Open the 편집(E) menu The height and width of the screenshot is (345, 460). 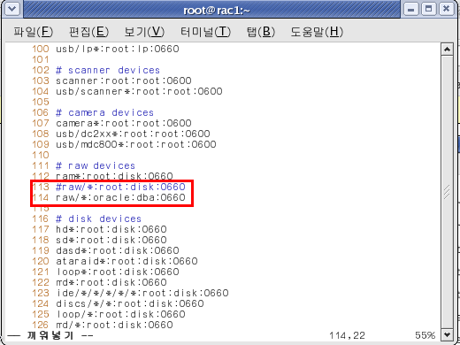[88, 32]
